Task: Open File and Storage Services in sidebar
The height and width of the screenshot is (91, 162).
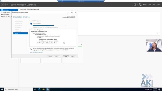Action: click(7, 17)
